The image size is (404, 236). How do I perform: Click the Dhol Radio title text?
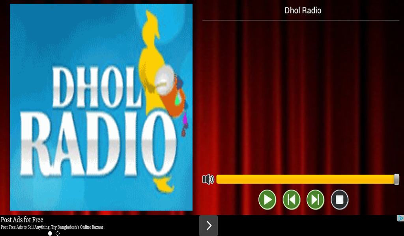pos(303,10)
